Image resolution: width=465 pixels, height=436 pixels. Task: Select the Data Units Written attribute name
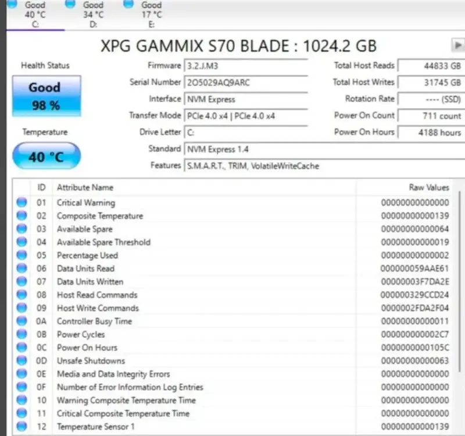pos(90,282)
